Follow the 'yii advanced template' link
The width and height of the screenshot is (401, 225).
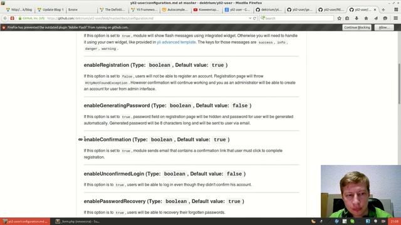coord(176,42)
